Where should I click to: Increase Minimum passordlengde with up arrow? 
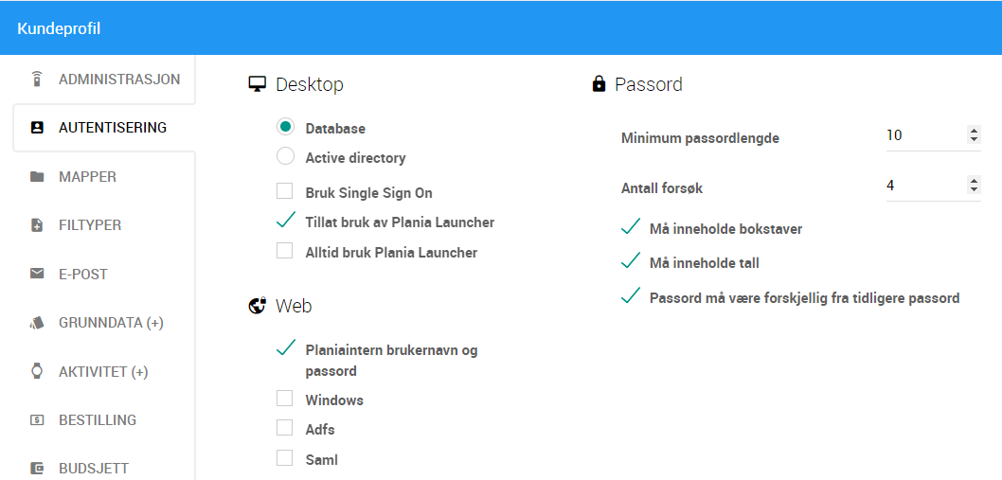tap(974, 132)
